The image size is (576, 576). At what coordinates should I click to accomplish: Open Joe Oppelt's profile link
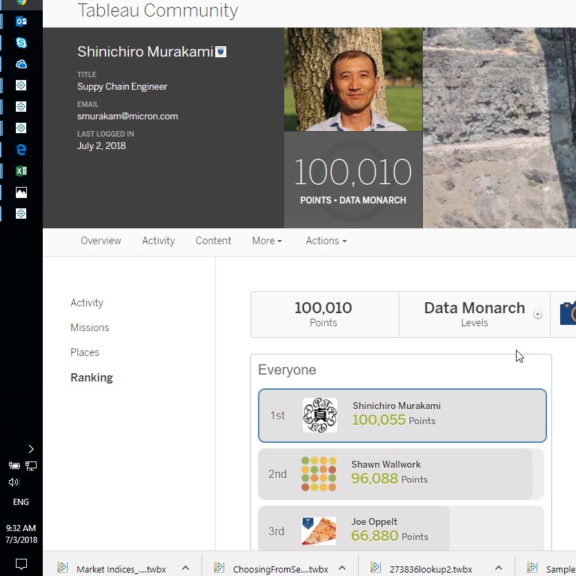(x=375, y=522)
